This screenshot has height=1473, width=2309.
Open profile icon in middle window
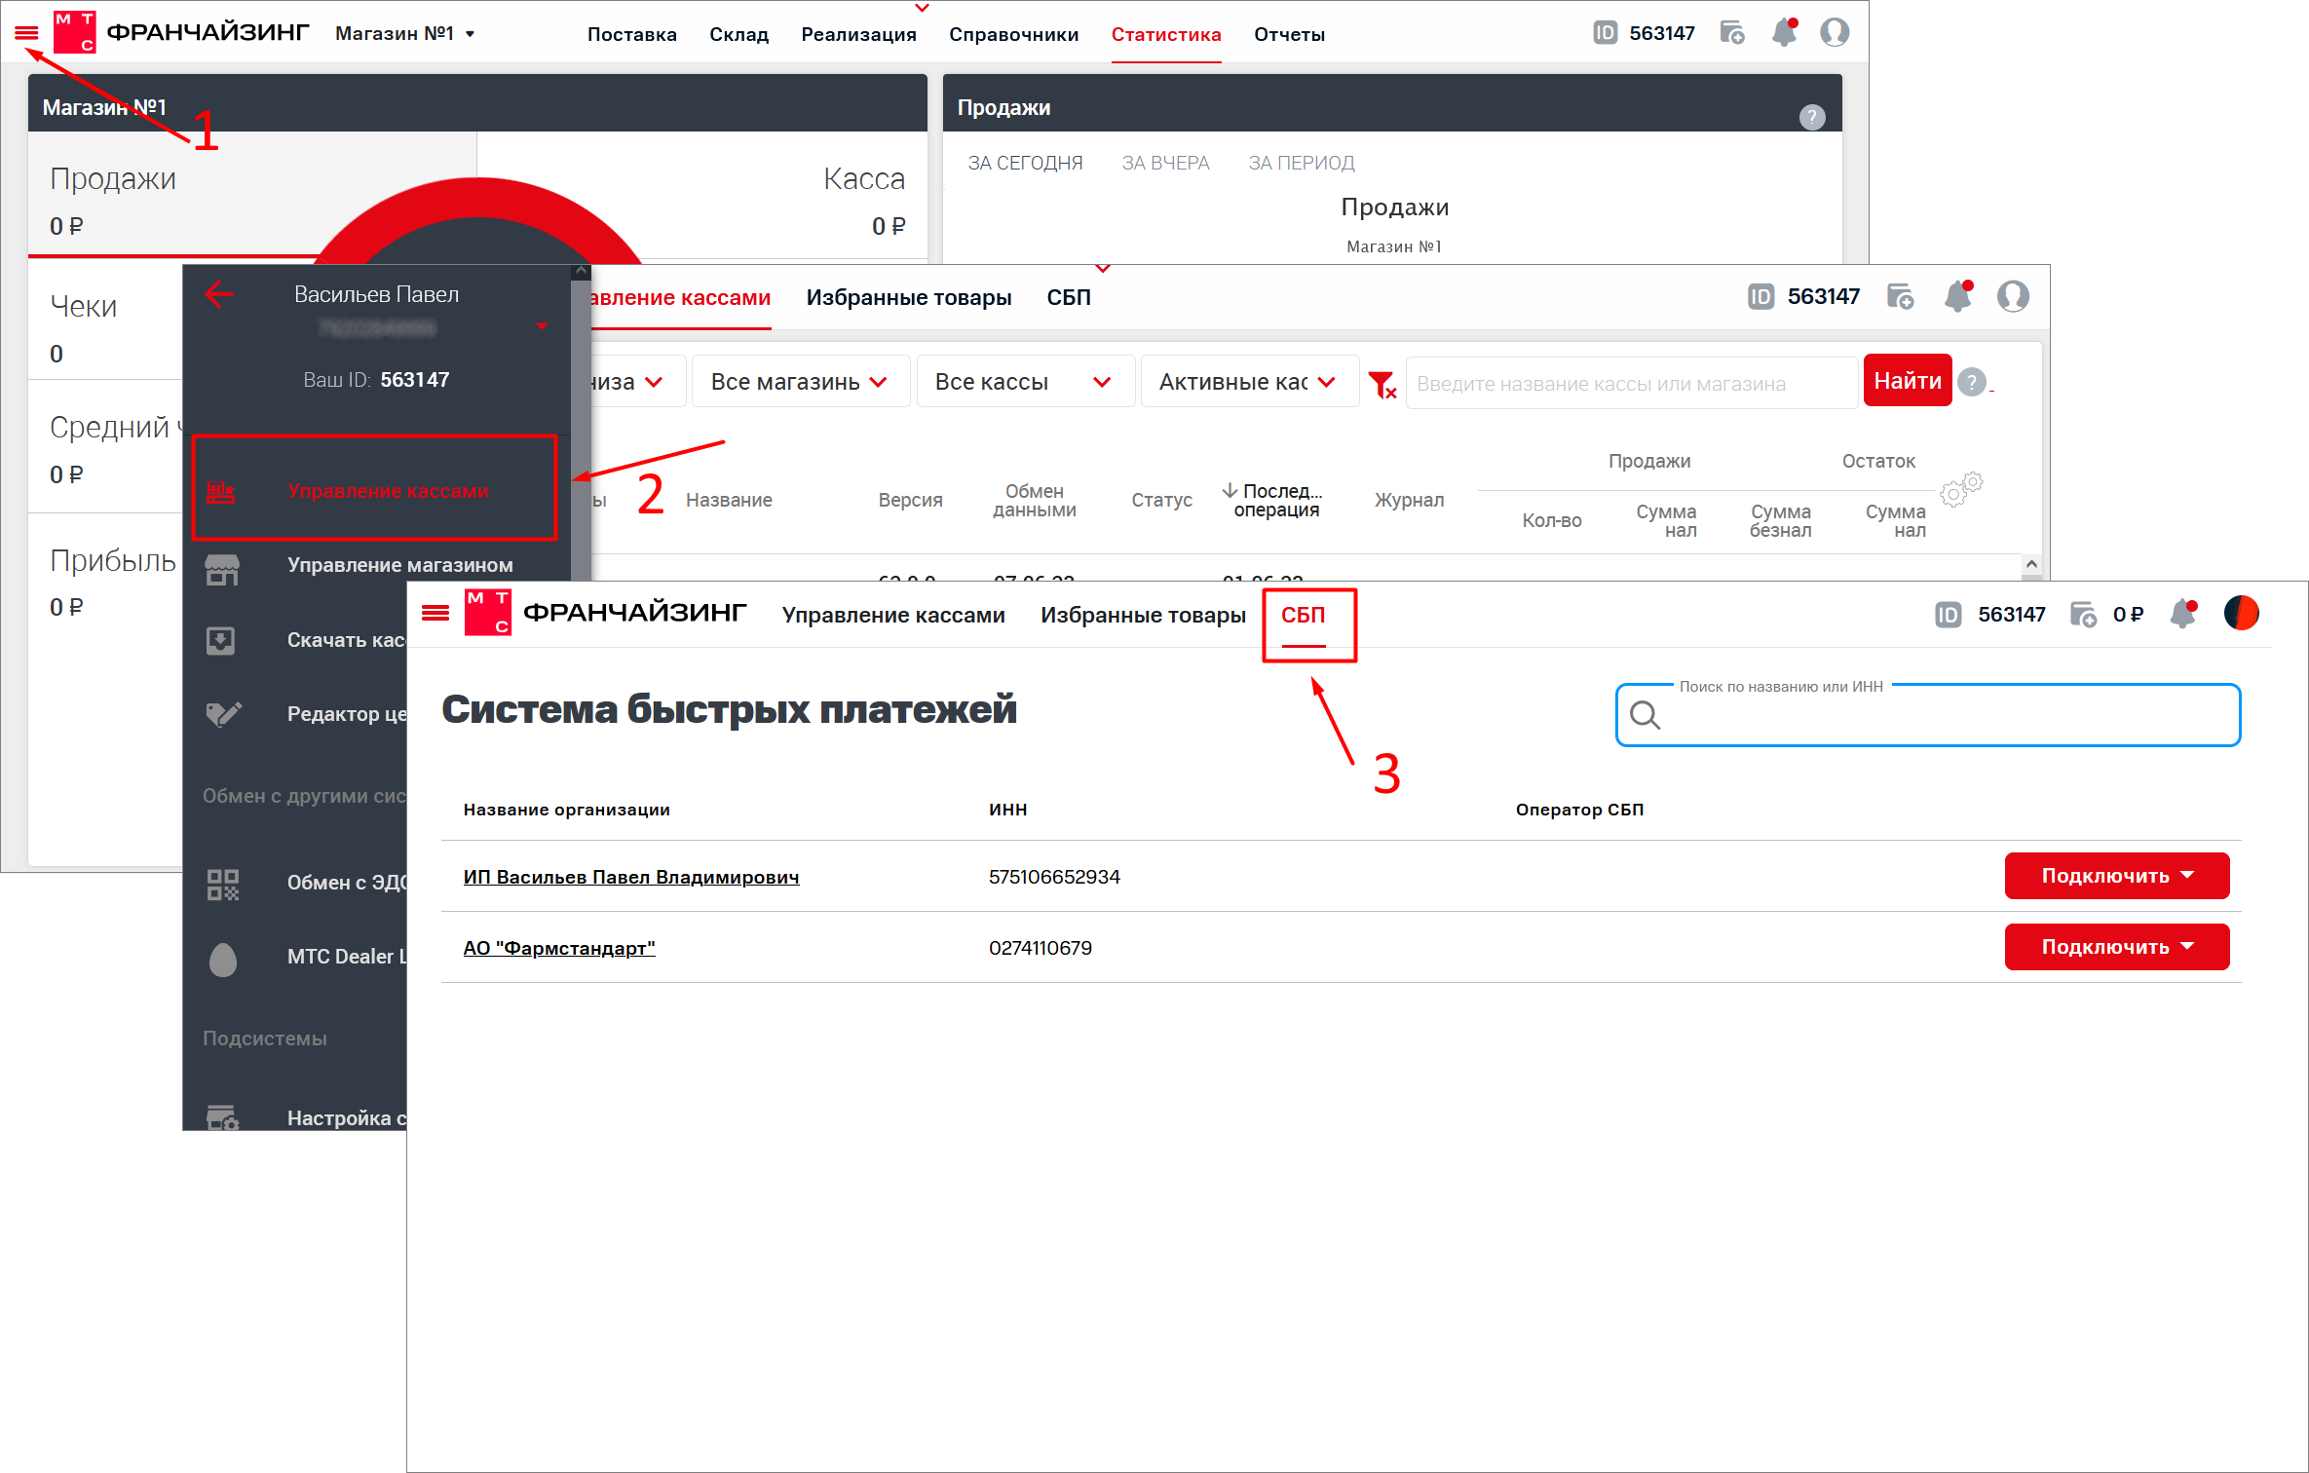(x=2013, y=295)
